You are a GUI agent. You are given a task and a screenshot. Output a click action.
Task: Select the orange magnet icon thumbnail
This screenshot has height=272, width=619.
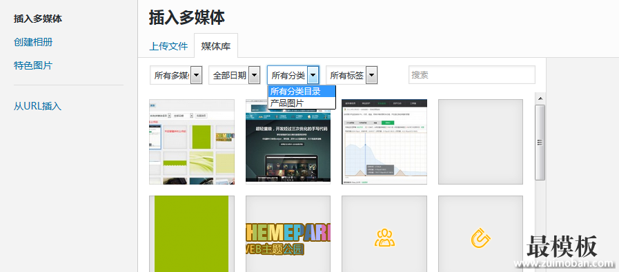coord(480,233)
